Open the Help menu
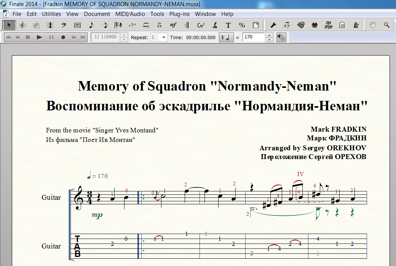The image size is (396, 266). (x=227, y=14)
